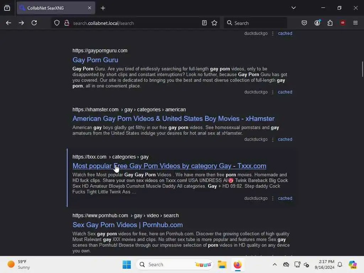Close the CollabNet SearXNG tab
The height and width of the screenshot is (273, 364).
point(90,8)
